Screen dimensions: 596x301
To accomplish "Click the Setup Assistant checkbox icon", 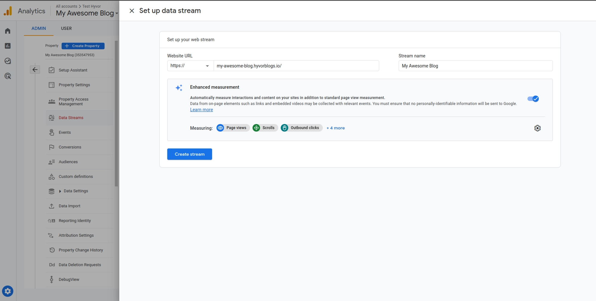I will tap(52, 70).
